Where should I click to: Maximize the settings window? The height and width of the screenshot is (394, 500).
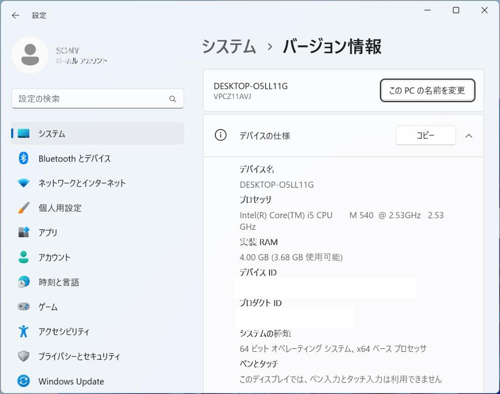coord(456,11)
